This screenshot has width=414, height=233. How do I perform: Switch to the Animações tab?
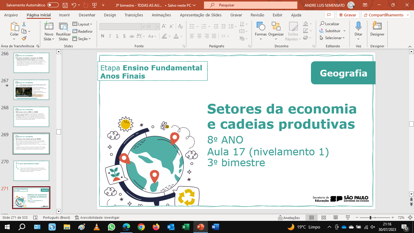pyautogui.click(x=161, y=15)
